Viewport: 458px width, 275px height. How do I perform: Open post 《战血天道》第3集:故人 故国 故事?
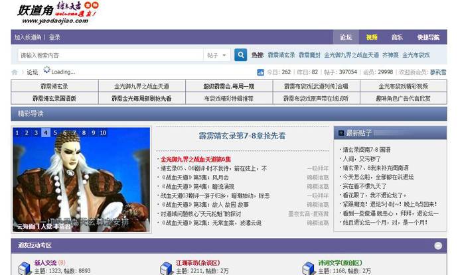[204, 205]
